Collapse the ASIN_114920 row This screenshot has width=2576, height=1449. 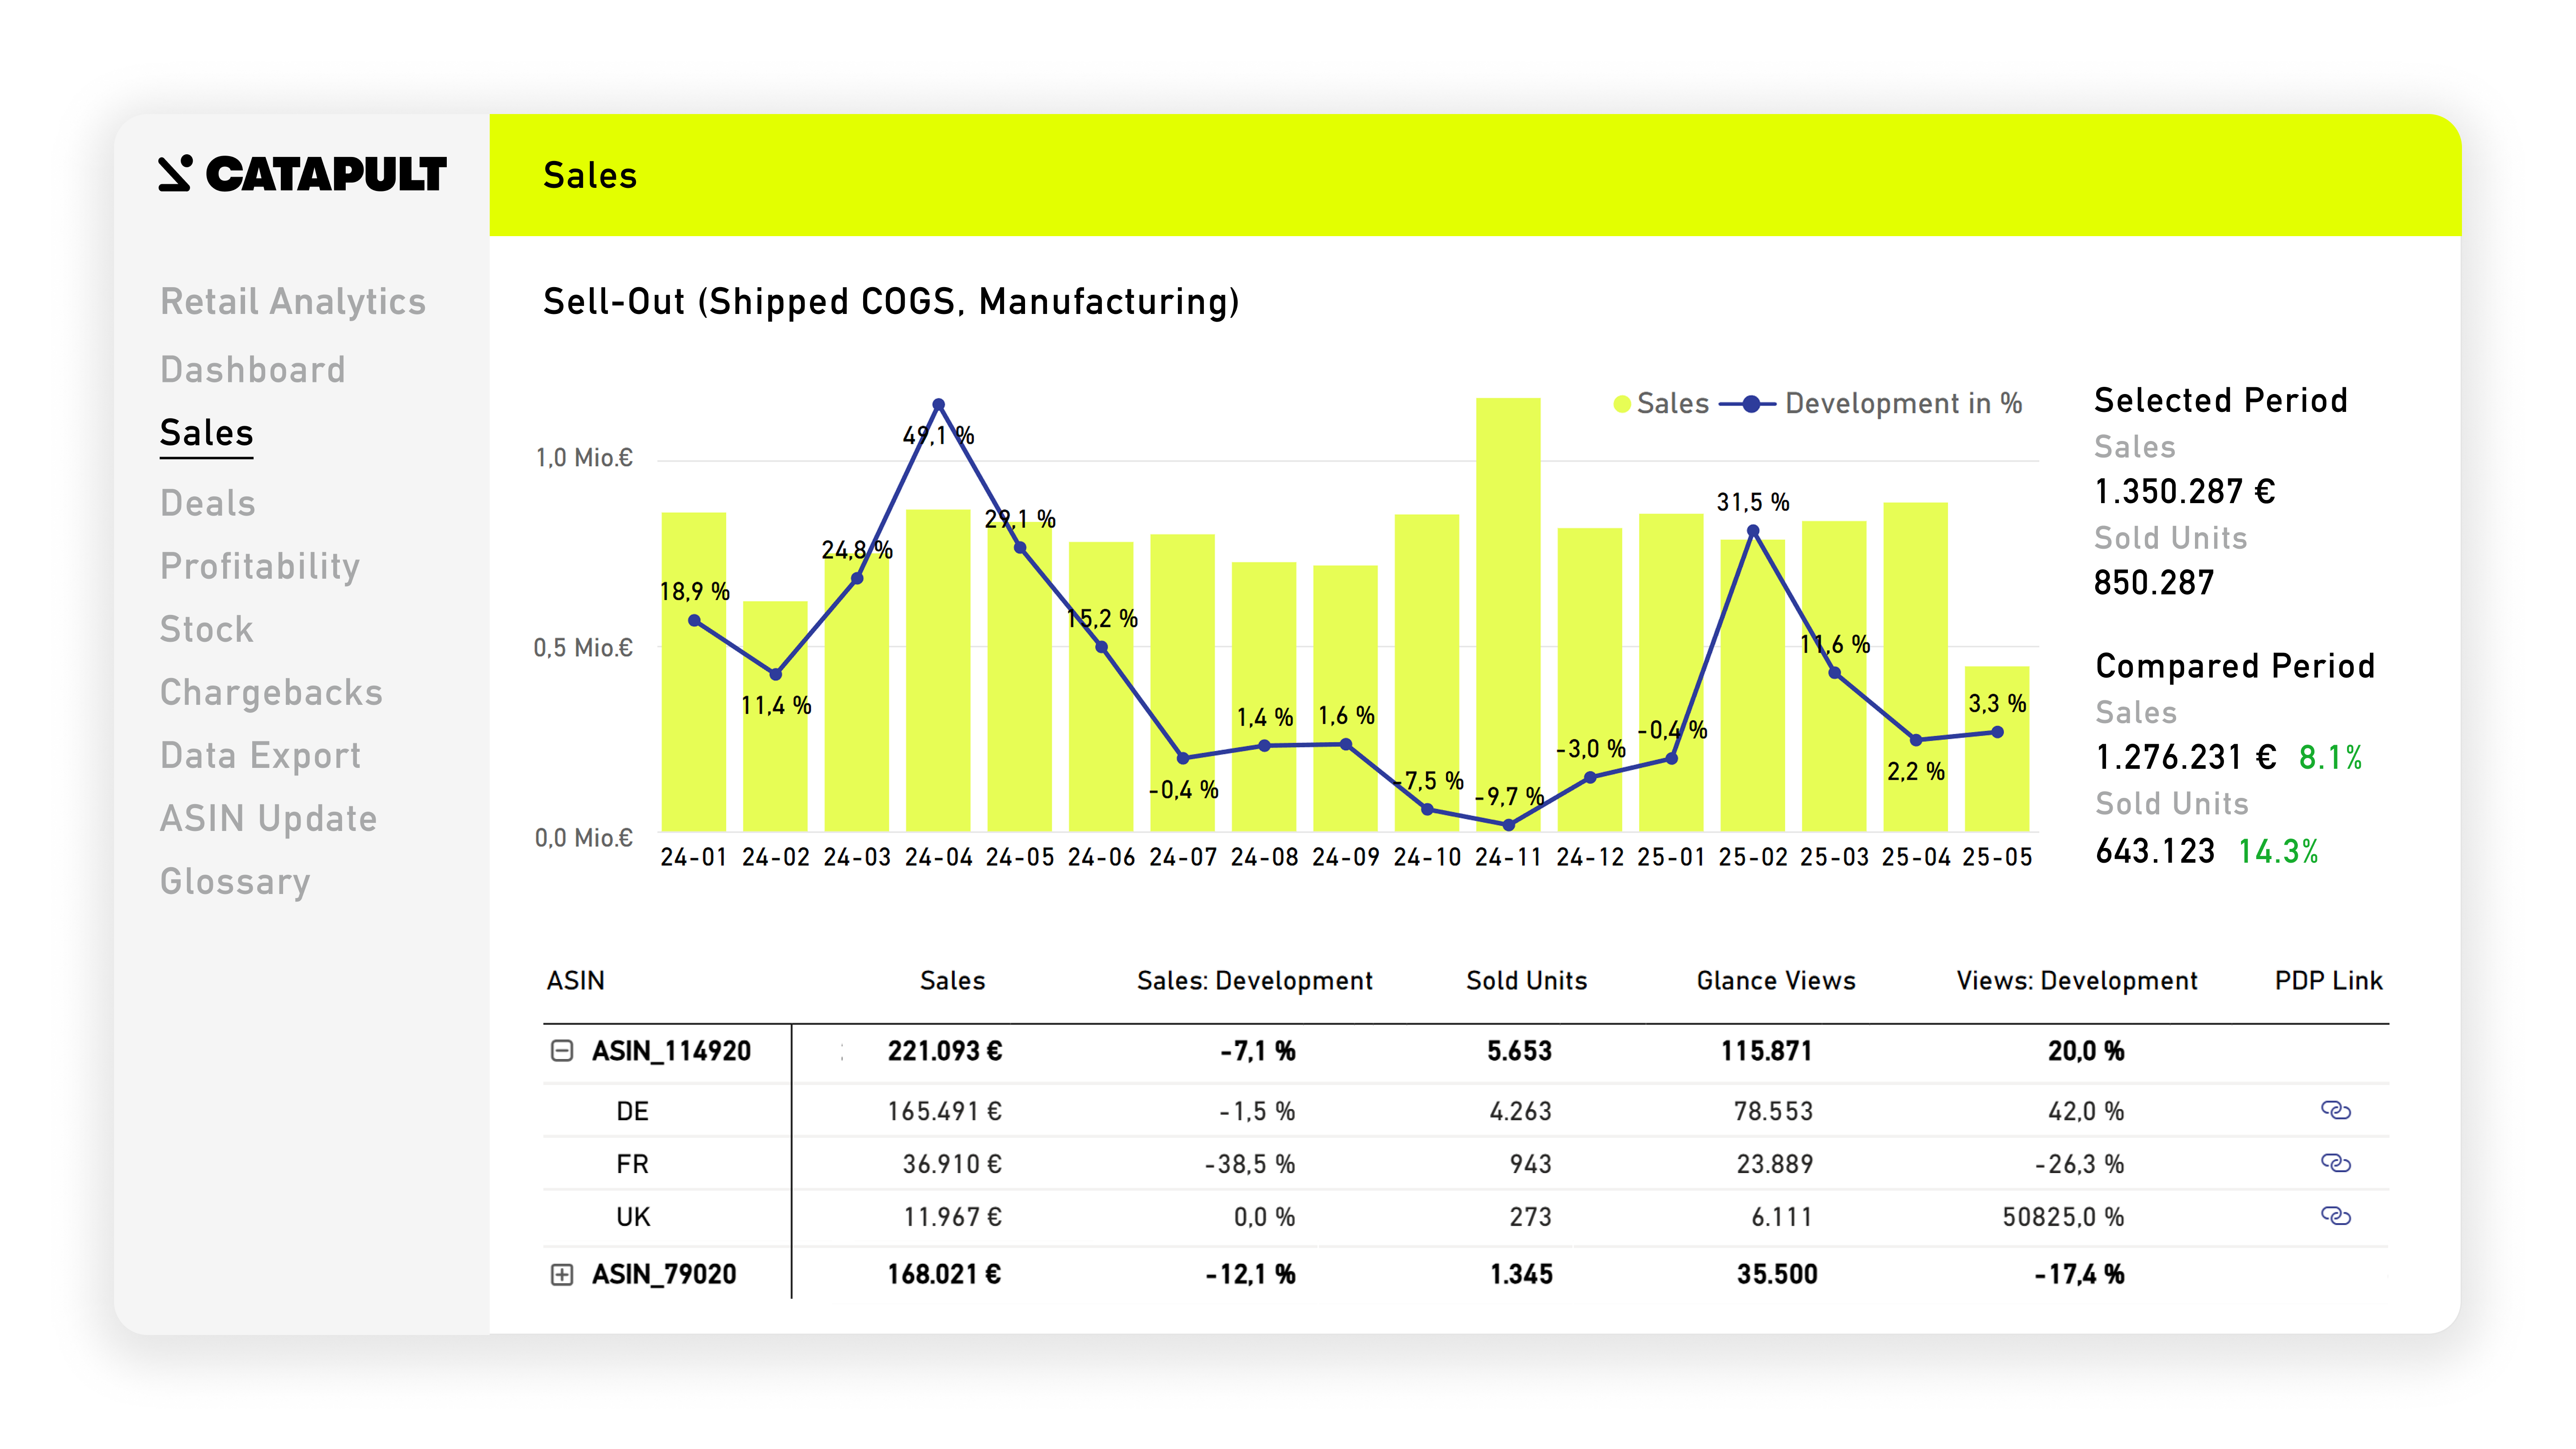(562, 1050)
